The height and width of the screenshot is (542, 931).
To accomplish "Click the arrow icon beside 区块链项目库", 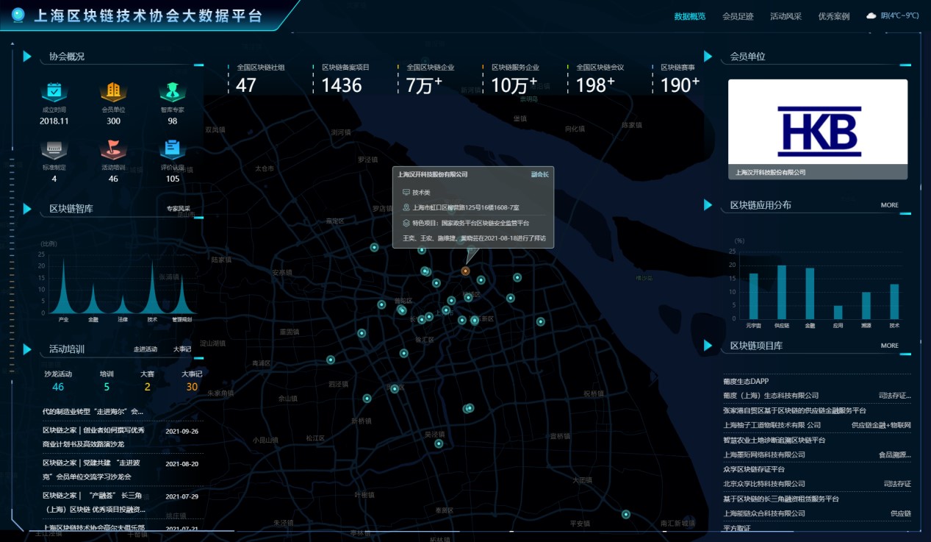I will pos(708,346).
